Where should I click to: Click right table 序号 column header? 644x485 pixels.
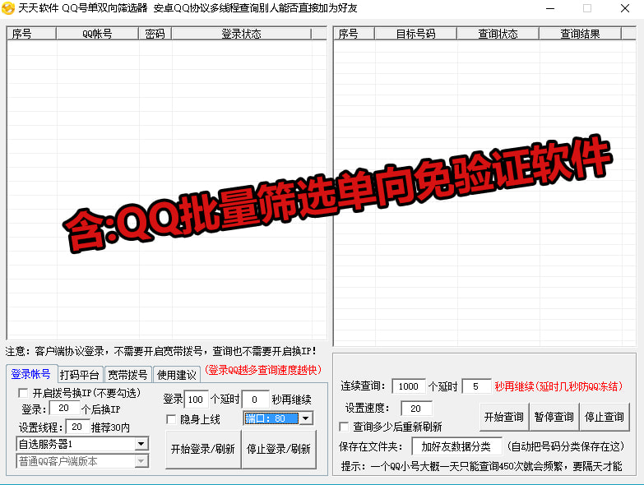pos(354,34)
